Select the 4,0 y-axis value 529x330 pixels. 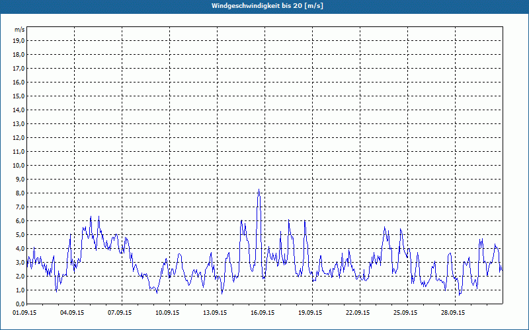(x=20, y=249)
